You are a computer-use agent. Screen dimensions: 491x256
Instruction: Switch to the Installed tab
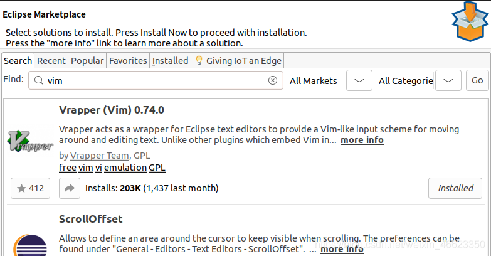pyautogui.click(x=171, y=61)
